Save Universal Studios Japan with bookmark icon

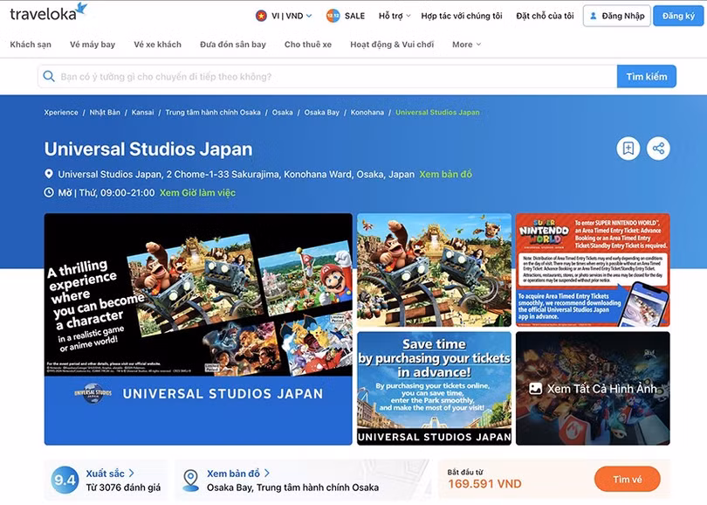628,149
